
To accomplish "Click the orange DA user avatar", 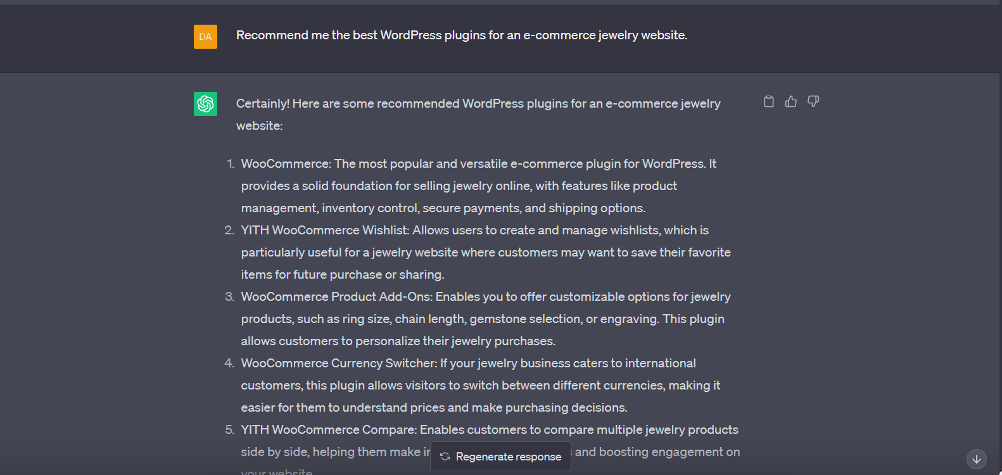I will (x=205, y=37).
